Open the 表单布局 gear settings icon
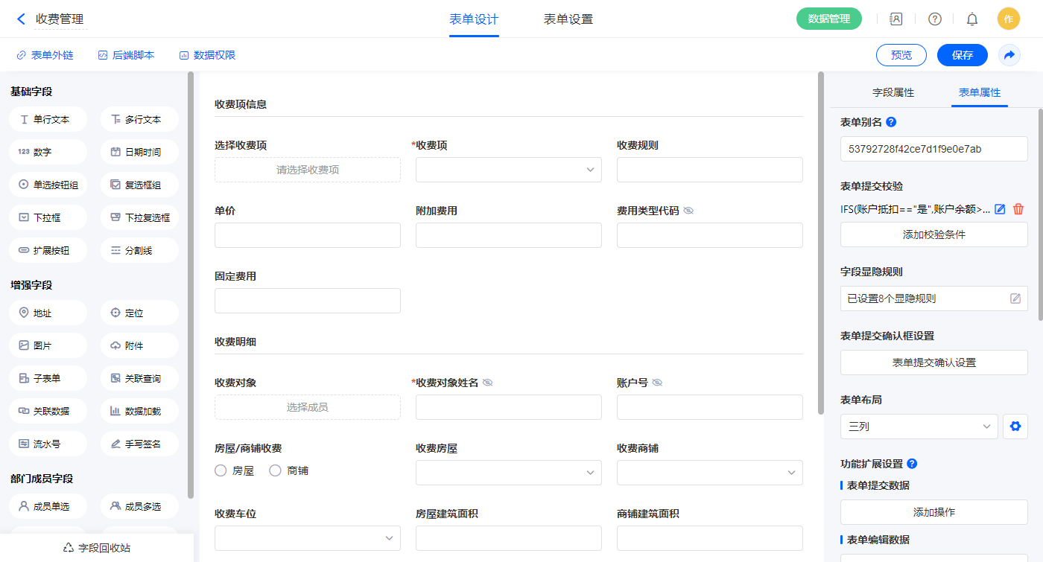1043x562 pixels. point(1015,427)
